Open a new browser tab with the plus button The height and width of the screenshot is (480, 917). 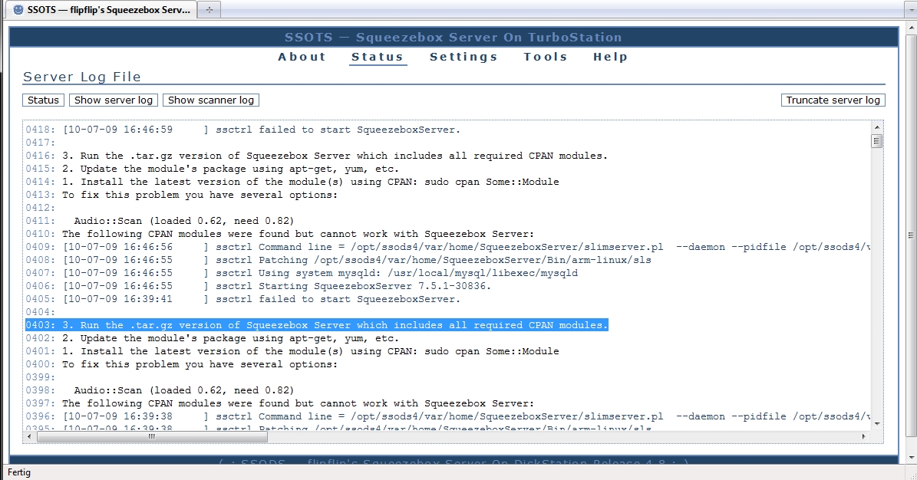pos(209,10)
